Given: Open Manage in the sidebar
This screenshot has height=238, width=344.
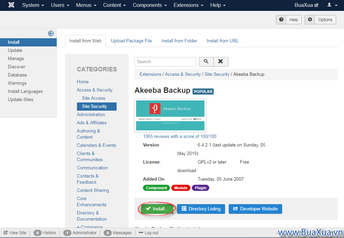Looking at the screenshot, I should [16, 58].
